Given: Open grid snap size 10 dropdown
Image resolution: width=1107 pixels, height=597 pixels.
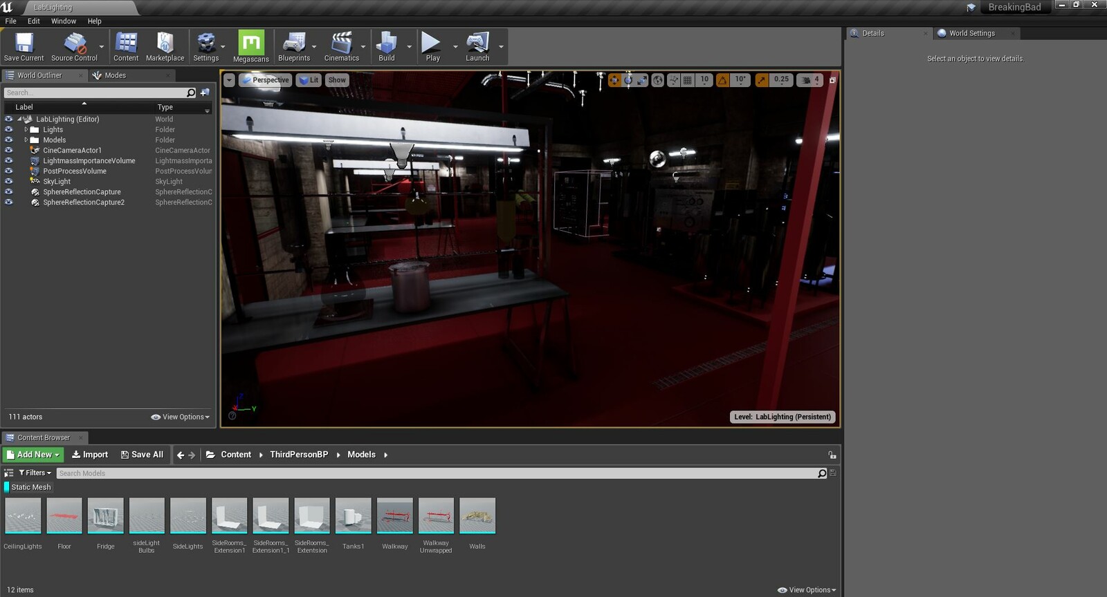Looking at the screenshot, I should [x=704, y=80].
